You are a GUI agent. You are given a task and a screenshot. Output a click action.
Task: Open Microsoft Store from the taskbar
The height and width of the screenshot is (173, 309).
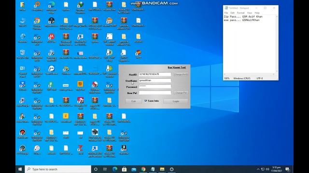pos(124,169)
